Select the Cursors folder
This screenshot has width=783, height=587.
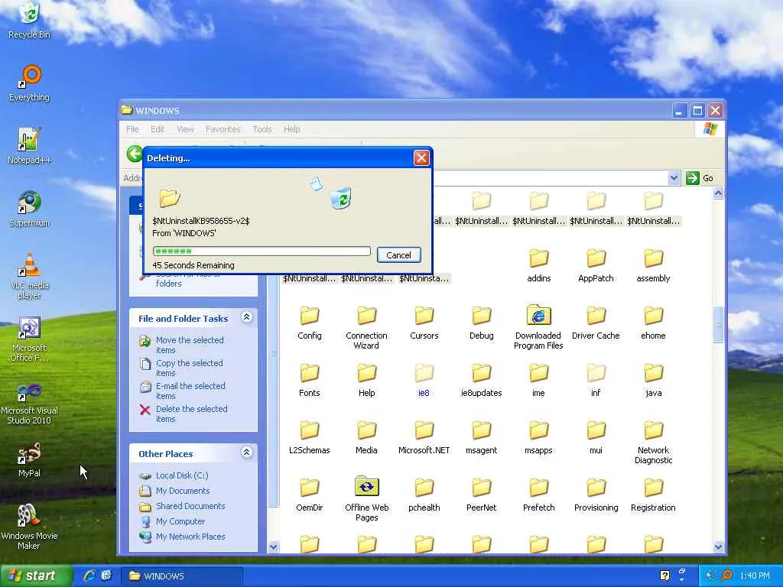point(424,323)
